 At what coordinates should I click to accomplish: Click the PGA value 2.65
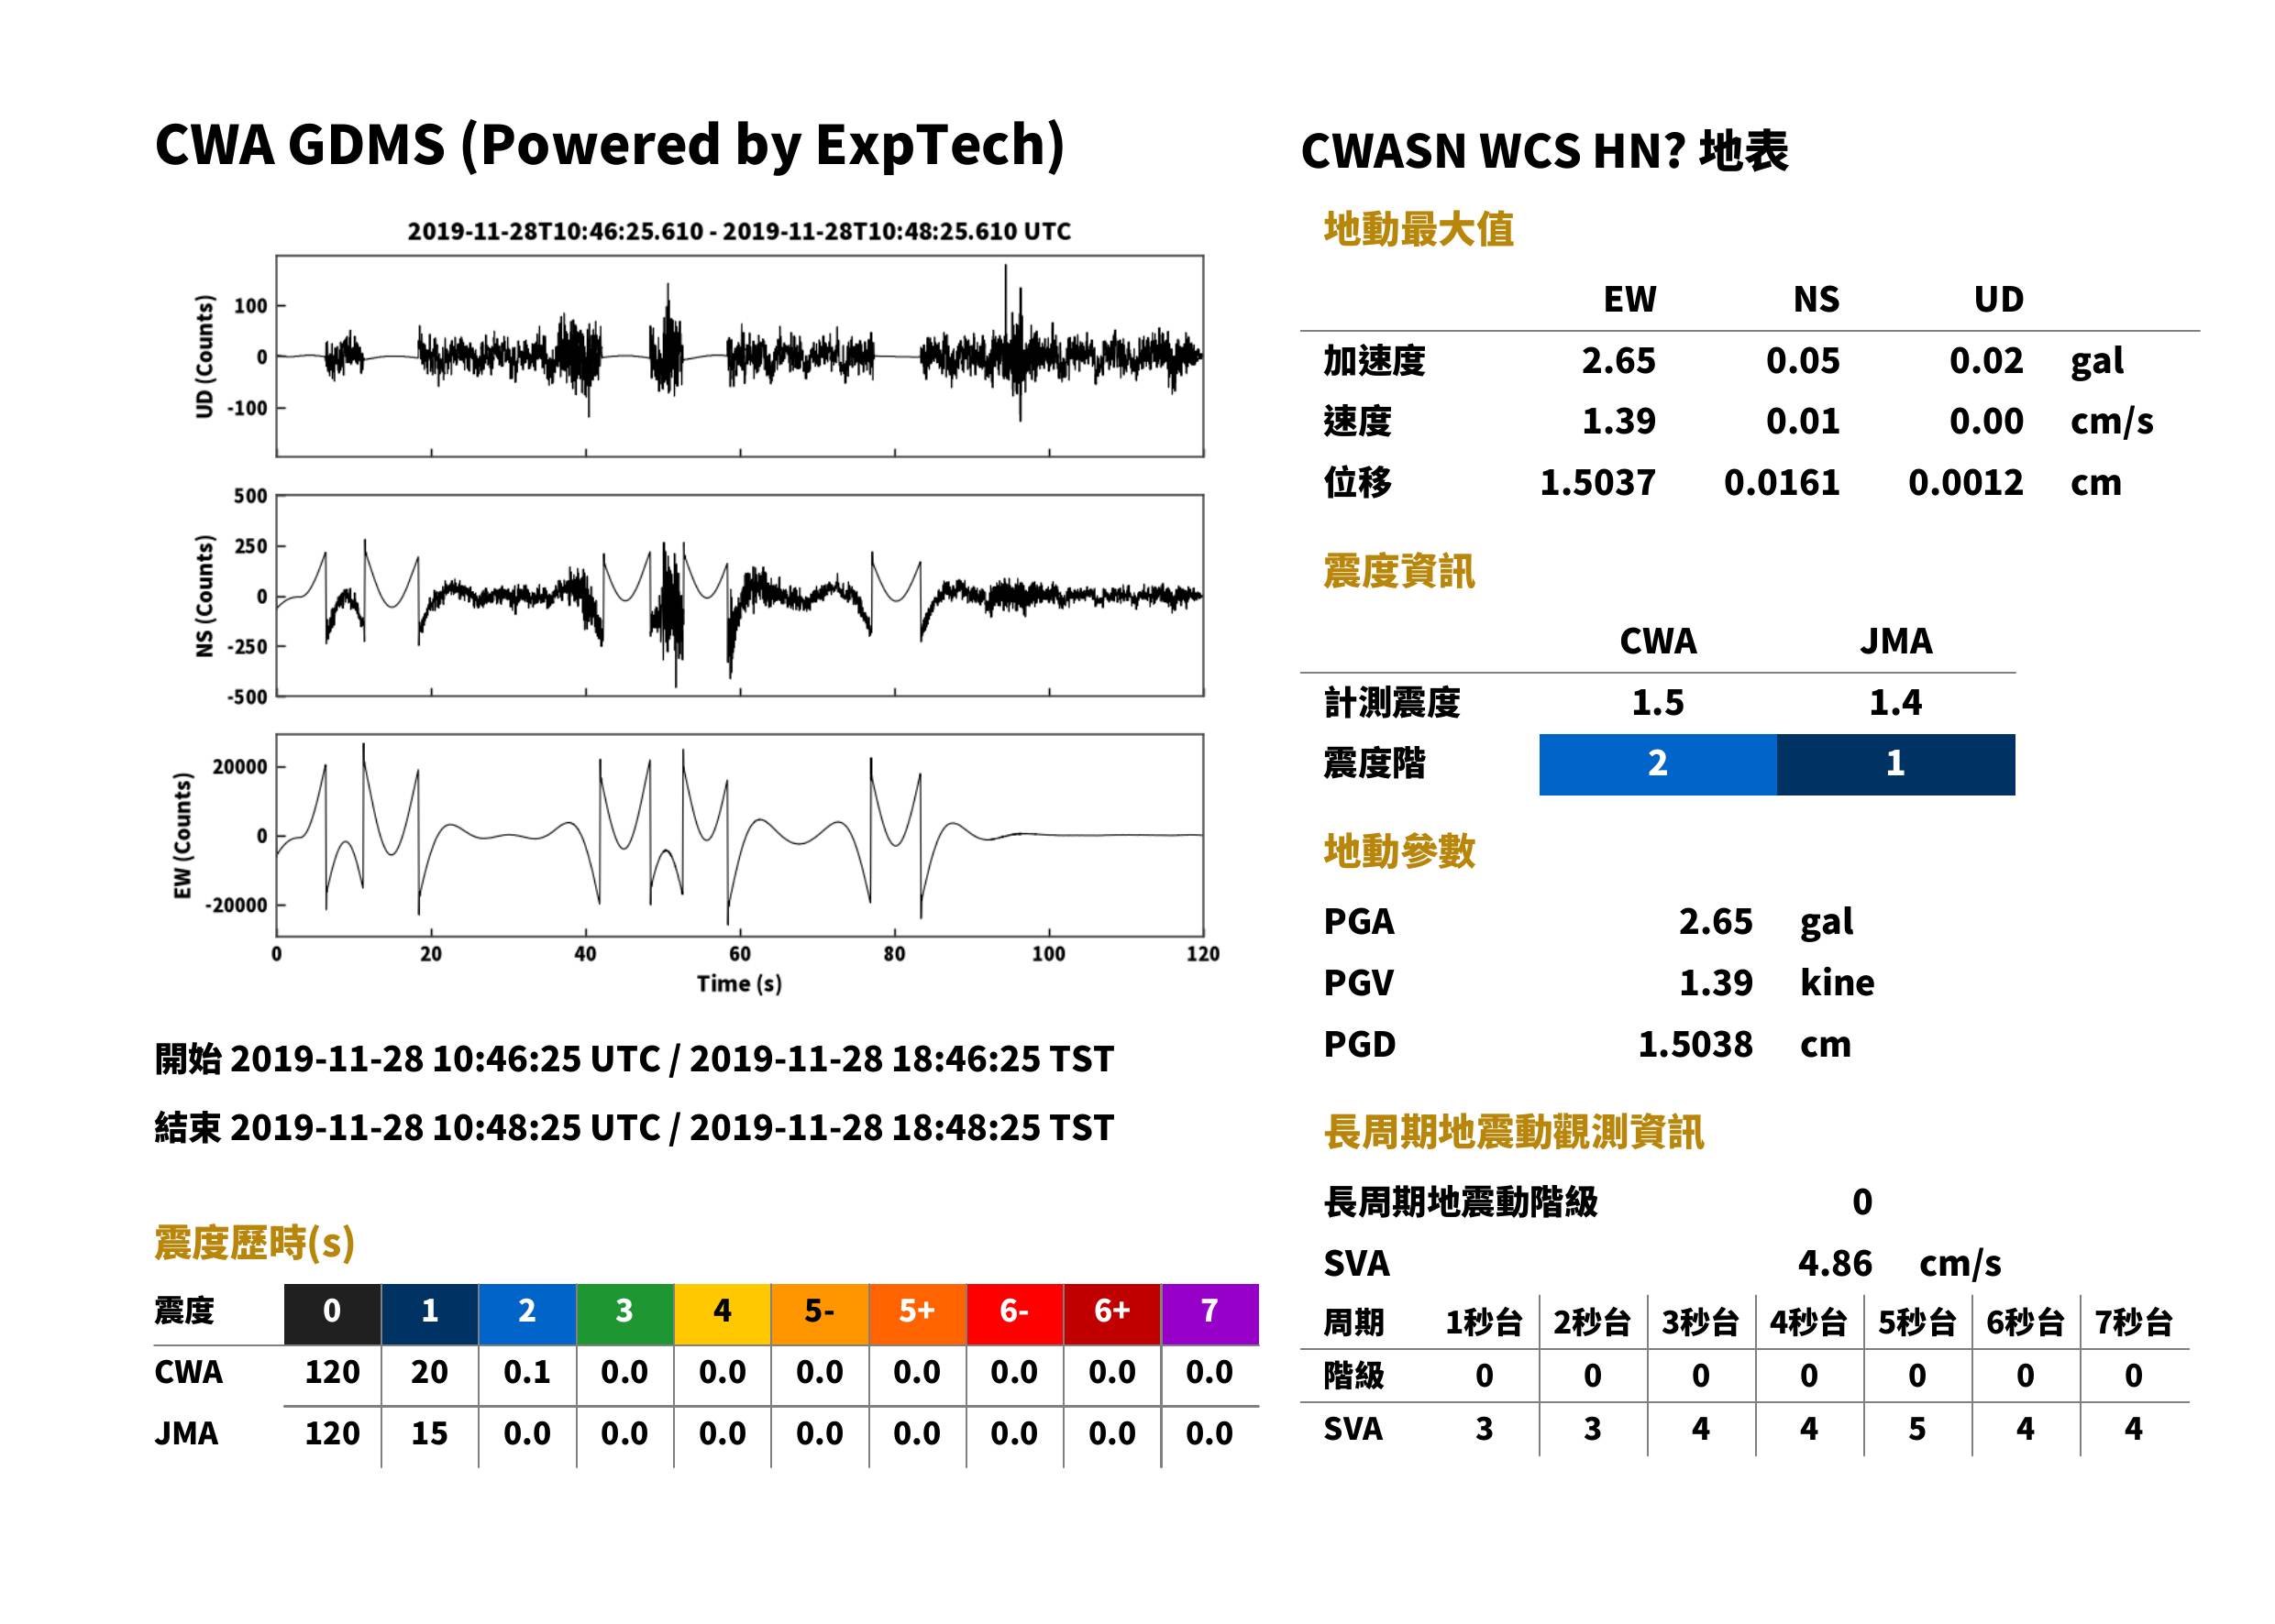[1715, 921]
